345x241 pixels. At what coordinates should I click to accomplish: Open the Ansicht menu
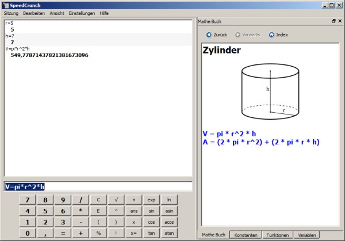(x=57, y=13)
